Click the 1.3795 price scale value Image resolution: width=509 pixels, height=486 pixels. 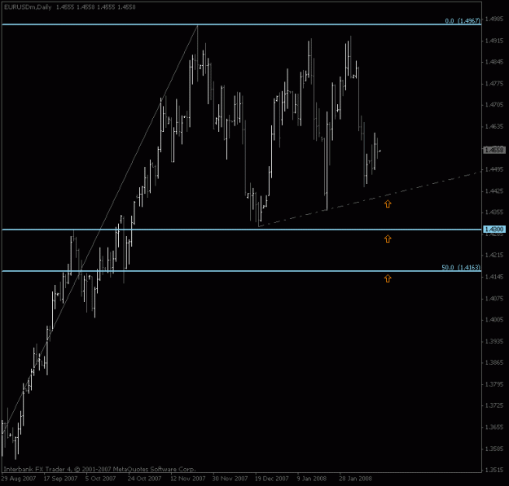point(494,384)
